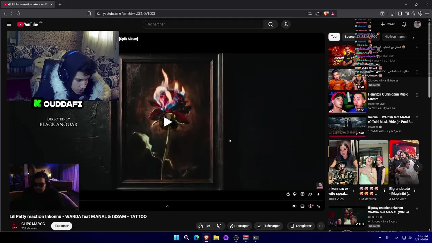Screen dimensions: 432x243
Task: Open the browser main menu
Action: pos(427,13)
